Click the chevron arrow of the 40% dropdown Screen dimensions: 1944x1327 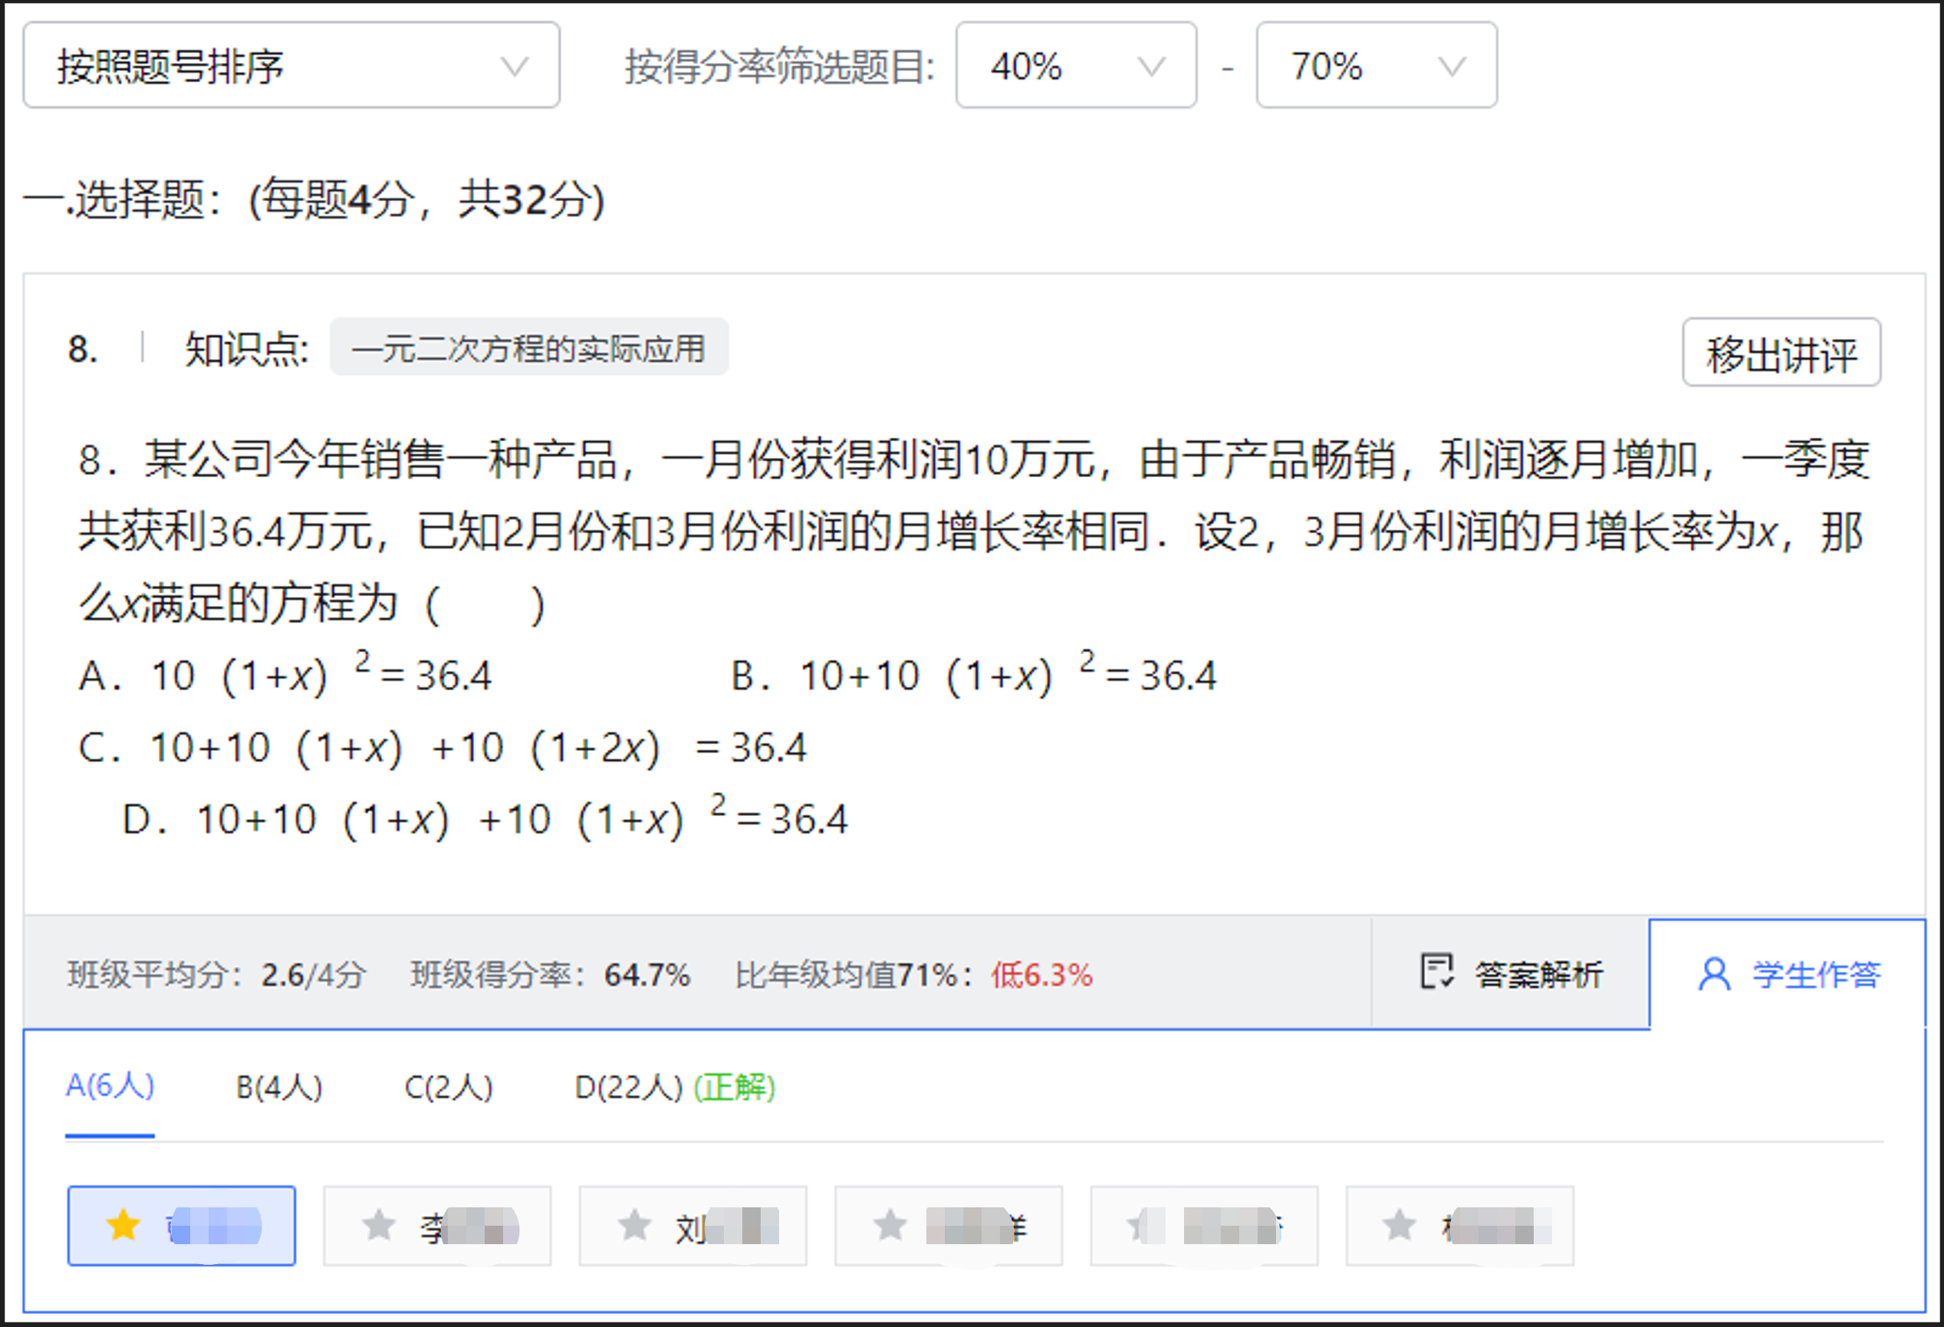tap(1151, 66)
